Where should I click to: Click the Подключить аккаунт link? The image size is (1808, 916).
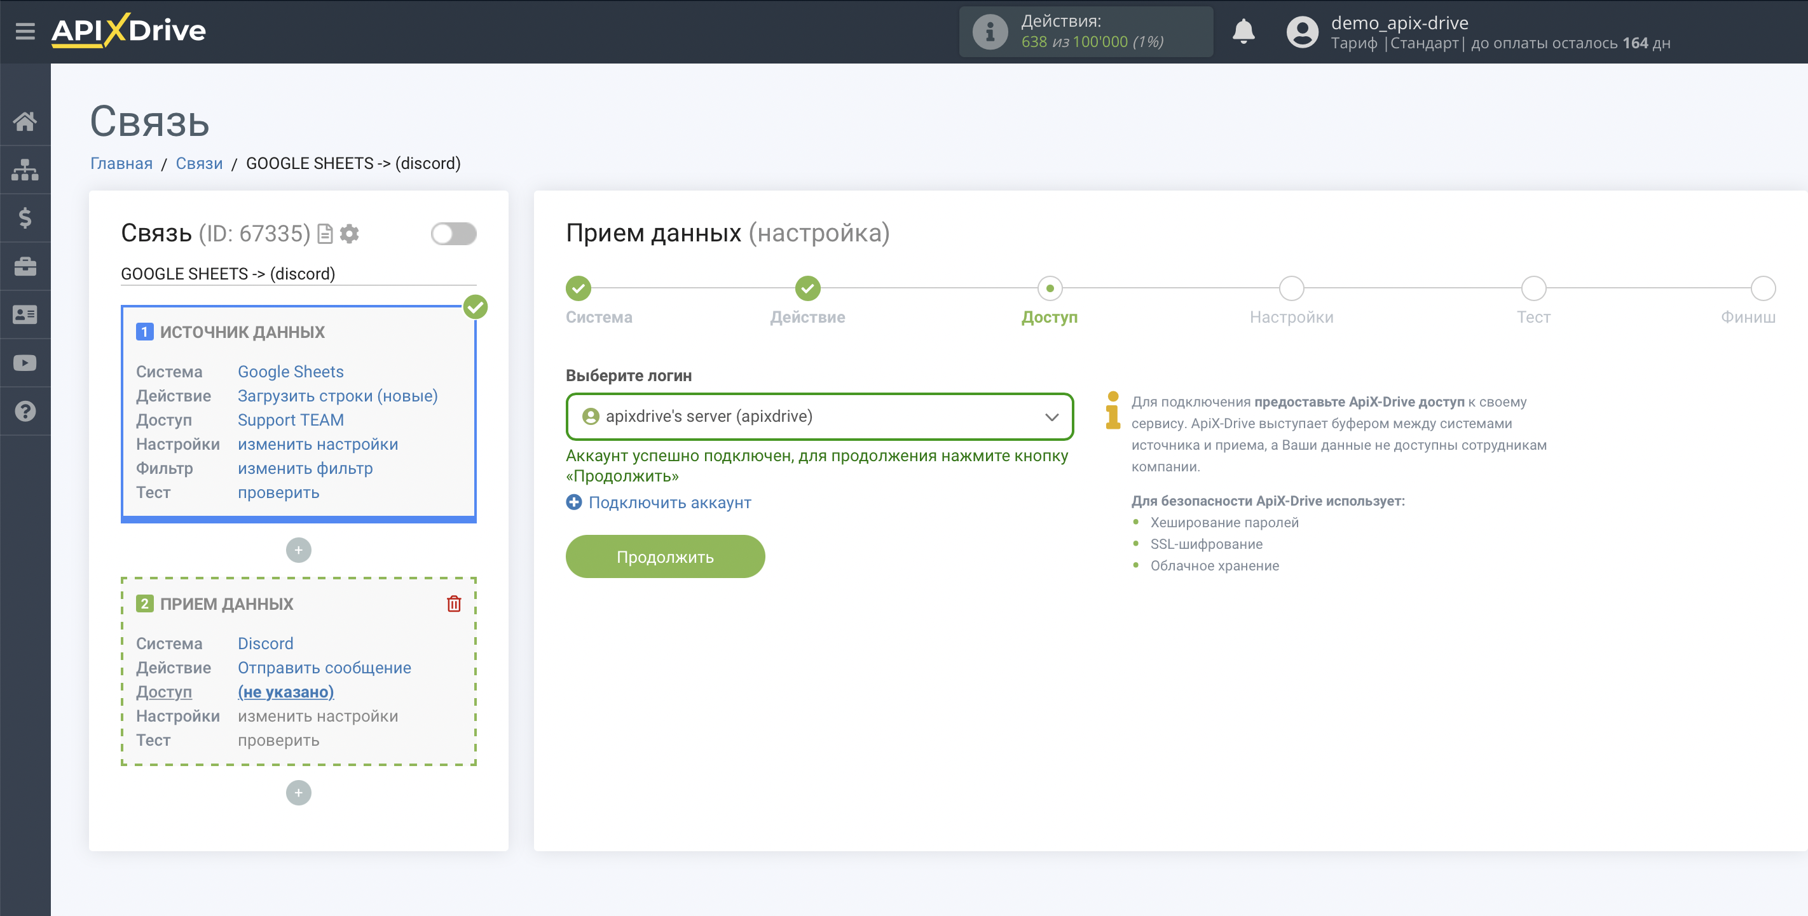pyautogui.click(x=669, y=502)
